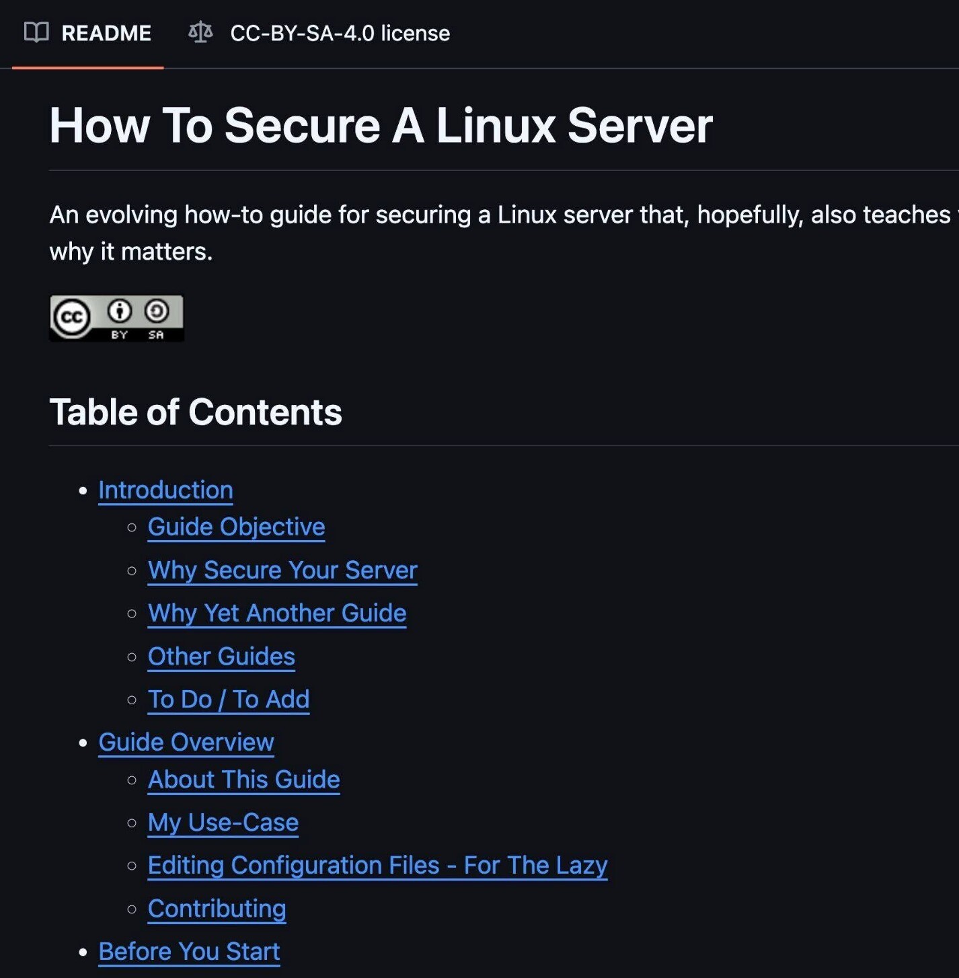Switch to the README tab
This screenshot has height=978, width=959.
coord(106,33)
